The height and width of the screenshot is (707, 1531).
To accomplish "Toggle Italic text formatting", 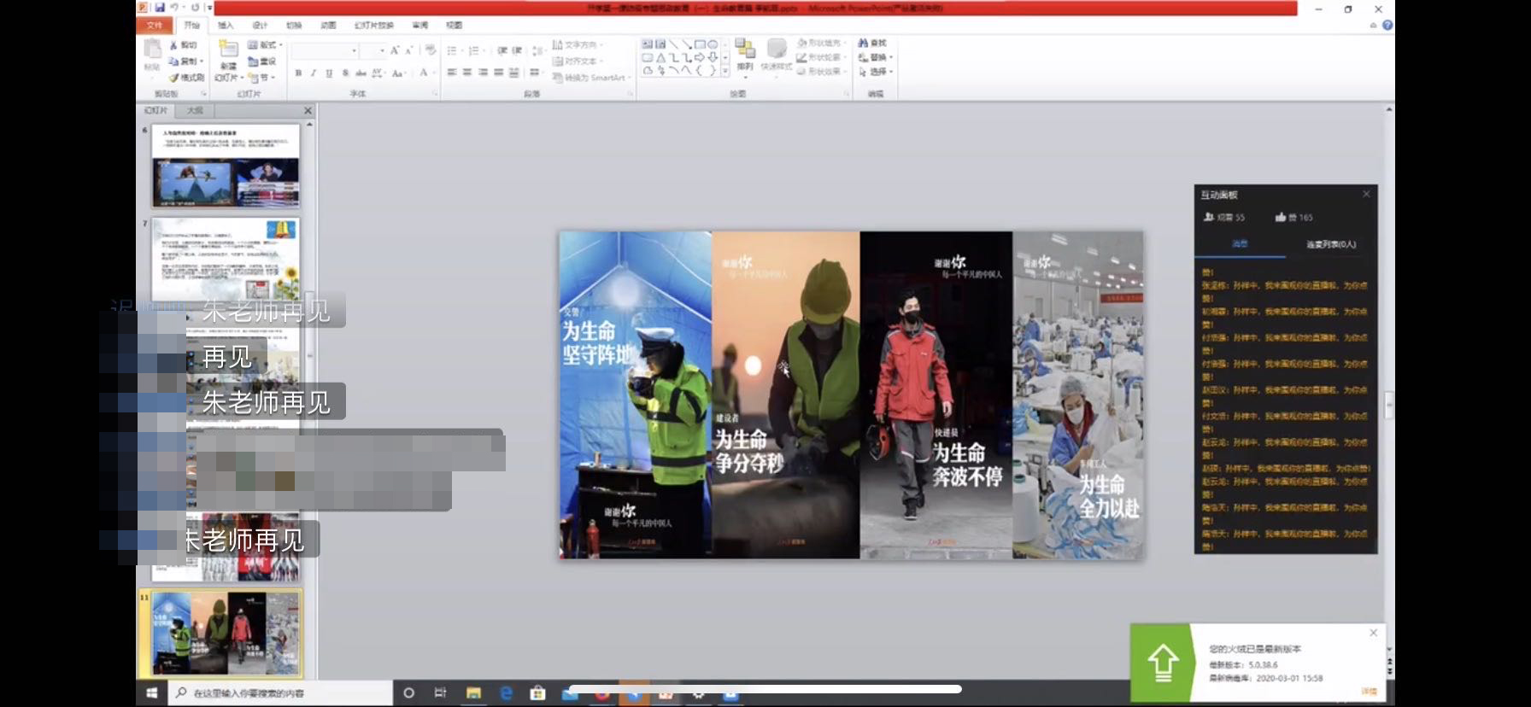I will pos(314,73).
